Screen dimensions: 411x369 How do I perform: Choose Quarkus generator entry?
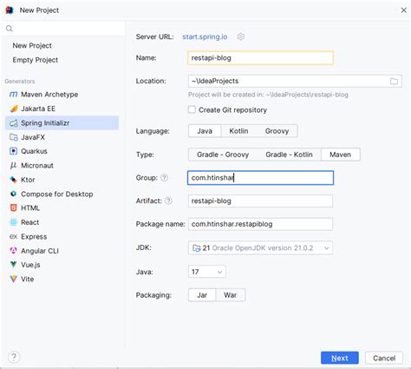click(x=62, y=151)
